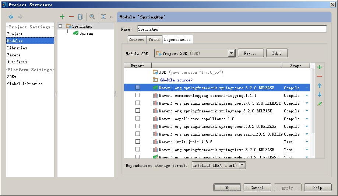Viewport: 338px width, 196px height.
Task: Move selected dependency up
Action: click(x=320, y=85)
